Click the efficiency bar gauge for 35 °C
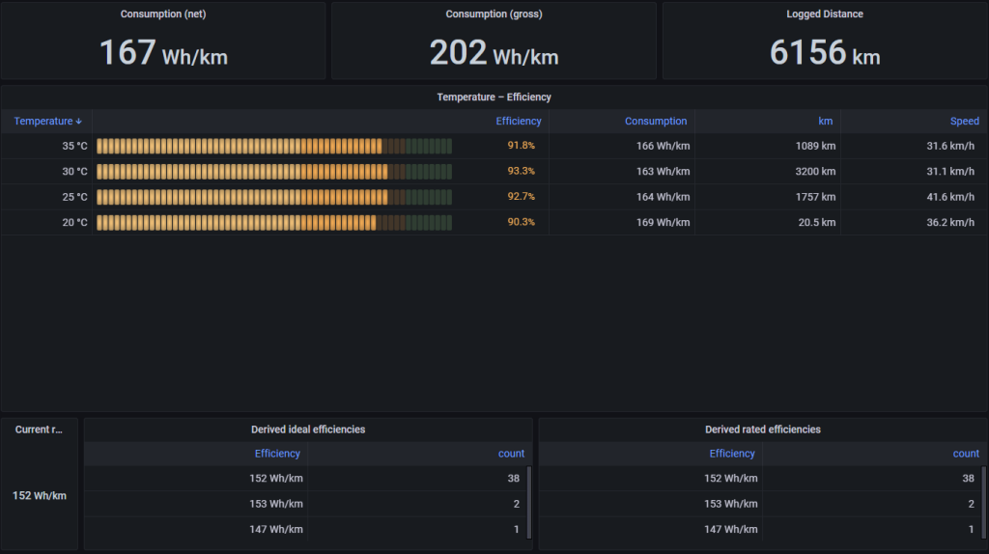989x554 pixels. point(274,146)
